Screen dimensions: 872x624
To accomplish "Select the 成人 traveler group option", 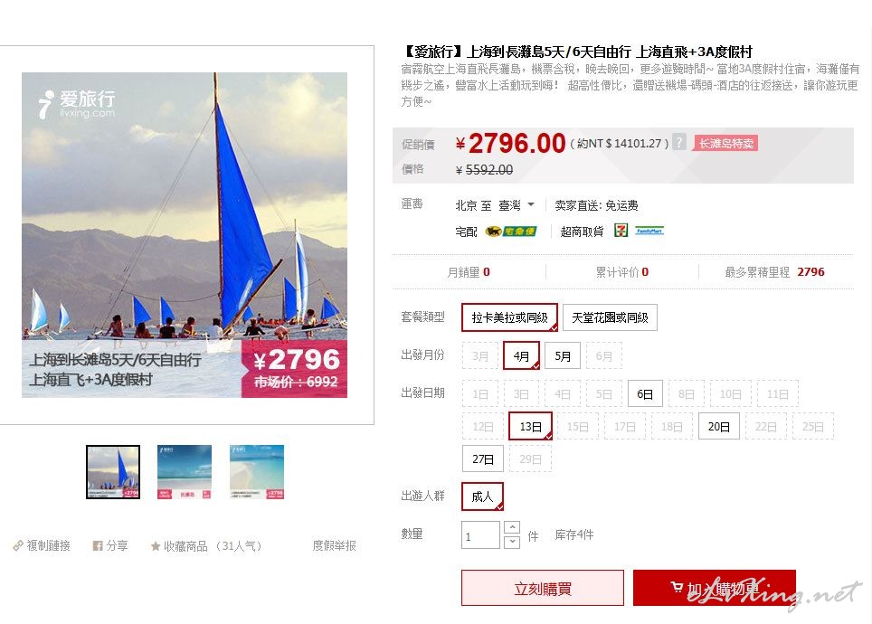I will pyautogui.click(x=482, y=496).
